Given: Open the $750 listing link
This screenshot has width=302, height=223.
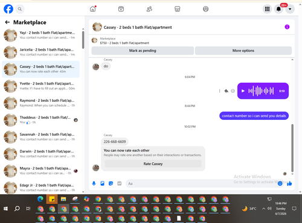Looking at the screenshot, I should tap(124, 43).
